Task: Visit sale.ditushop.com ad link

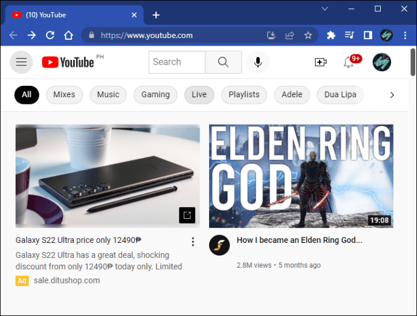Action: (66, 280)
